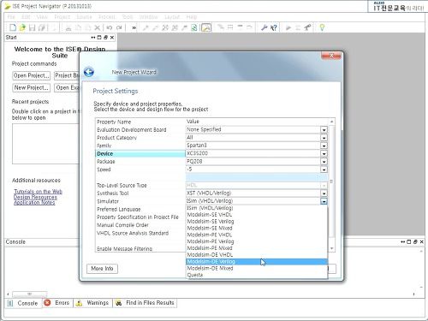Image resolution: width=428 pixels, height=321 pixels.
Task: Click the Save toolbar icon
Action: click(33, 27)
